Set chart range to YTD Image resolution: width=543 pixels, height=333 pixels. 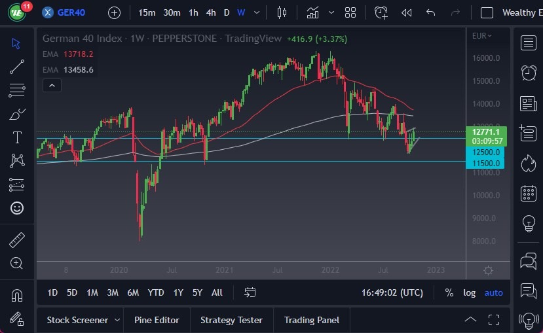point(156,292)
